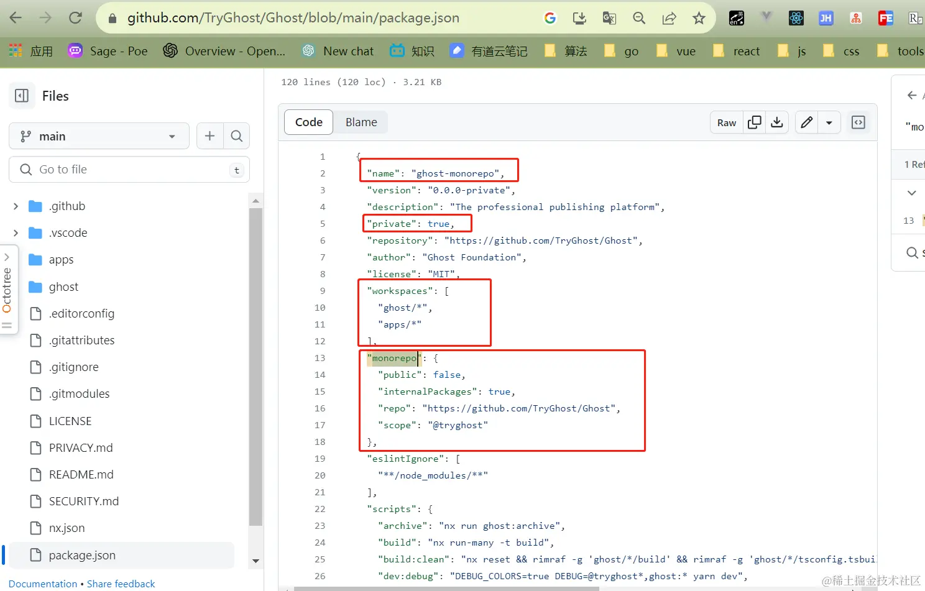Open the 知识 bookmark

pyautogui.click(x=412, y=51)
